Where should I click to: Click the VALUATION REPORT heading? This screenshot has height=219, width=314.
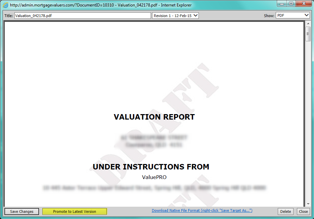pyautogui.click(x=154, y=117)
